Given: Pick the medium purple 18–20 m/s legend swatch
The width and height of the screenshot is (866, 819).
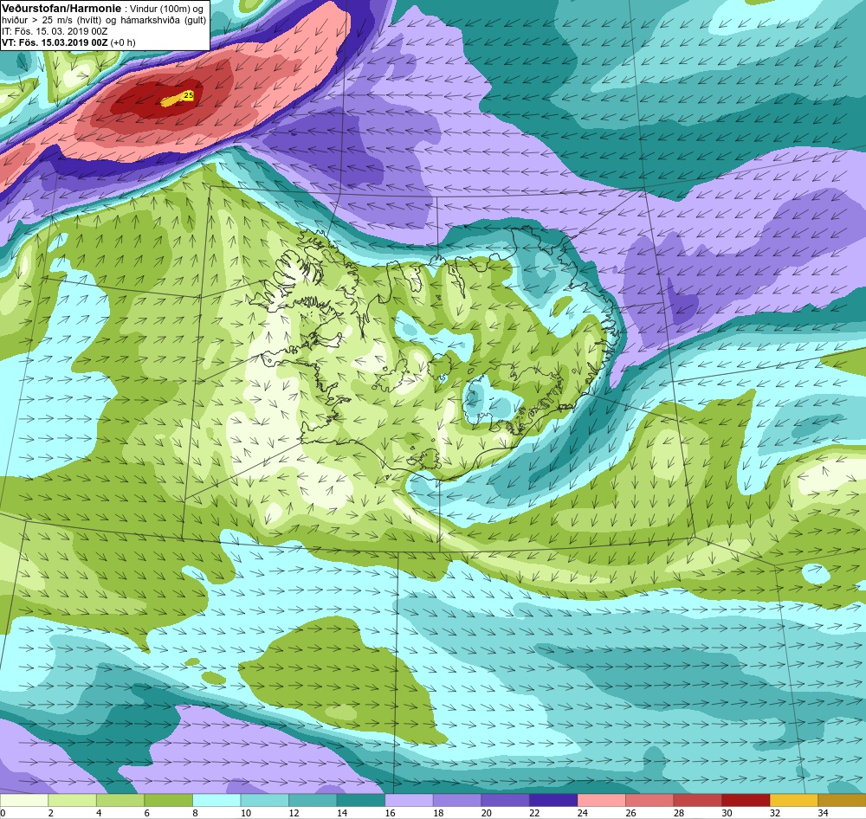Looking at the screenshot, I should click(456, 800).
